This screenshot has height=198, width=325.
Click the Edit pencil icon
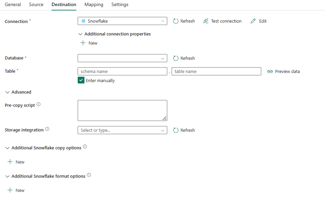pyautogui.click(x=253, y=21)
